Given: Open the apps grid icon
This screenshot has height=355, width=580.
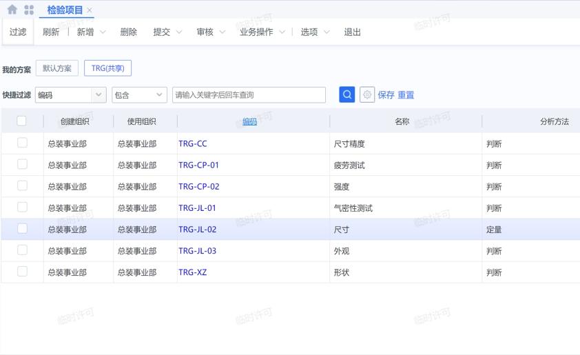Looking at the screenshot, I should click(x=29, y=10).
